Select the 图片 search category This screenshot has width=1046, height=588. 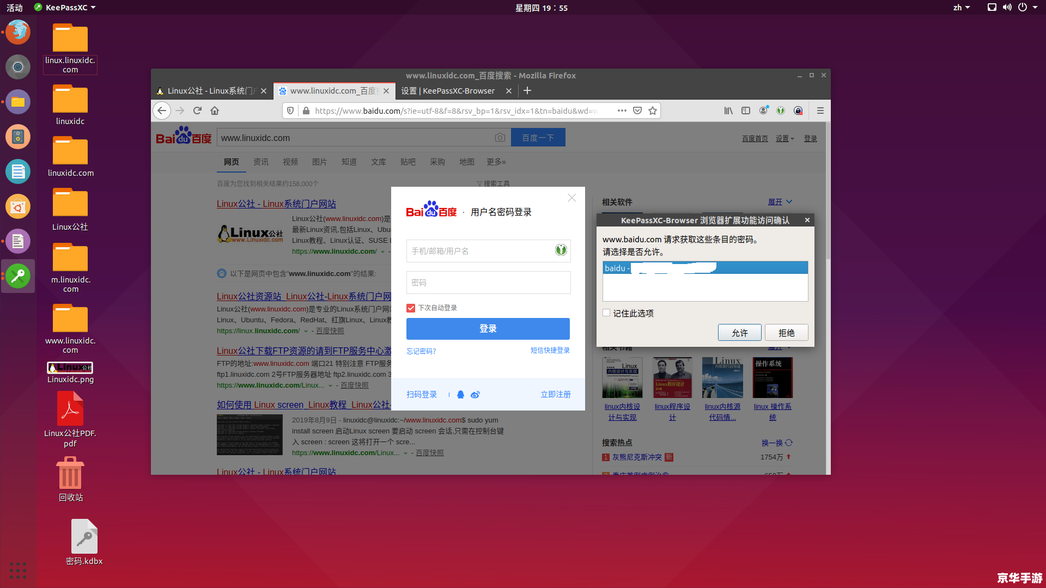320,162
